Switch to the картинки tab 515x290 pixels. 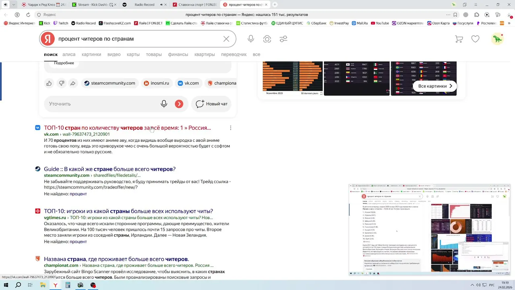[91, 54]
